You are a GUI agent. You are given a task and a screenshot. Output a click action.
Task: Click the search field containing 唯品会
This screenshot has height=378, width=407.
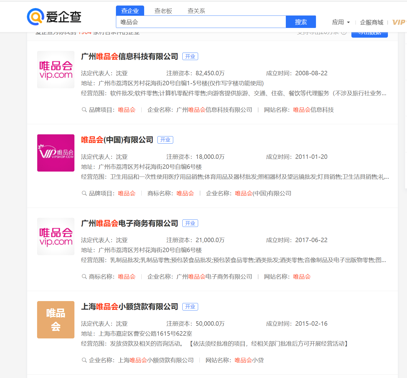tap(201, 22)
